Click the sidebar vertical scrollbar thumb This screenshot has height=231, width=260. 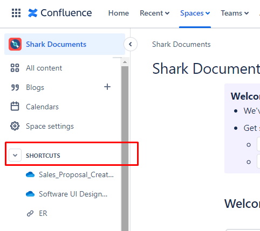click(x=125, y=149)
